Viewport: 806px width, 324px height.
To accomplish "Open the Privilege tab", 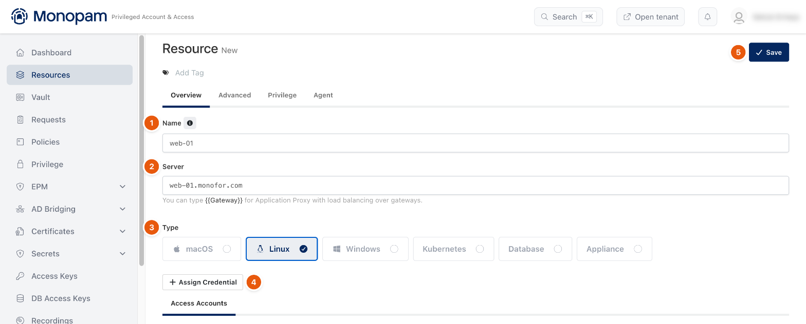I will tap(282, 95).
